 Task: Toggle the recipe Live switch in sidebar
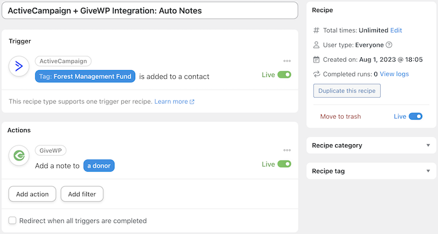(x=415, y=116)
